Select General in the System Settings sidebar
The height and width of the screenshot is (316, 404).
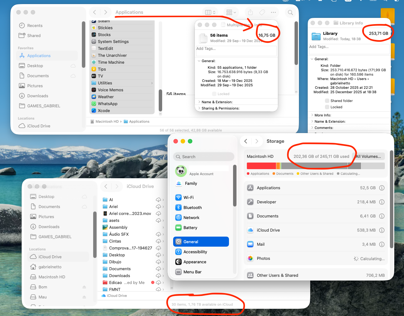pyautogui.click(x=201, y=242)
